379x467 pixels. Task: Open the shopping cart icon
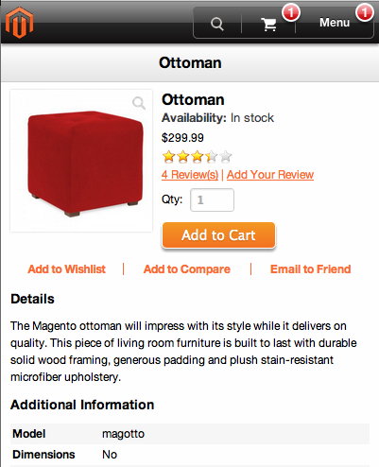pyautogui.click(x=268, y=24)
